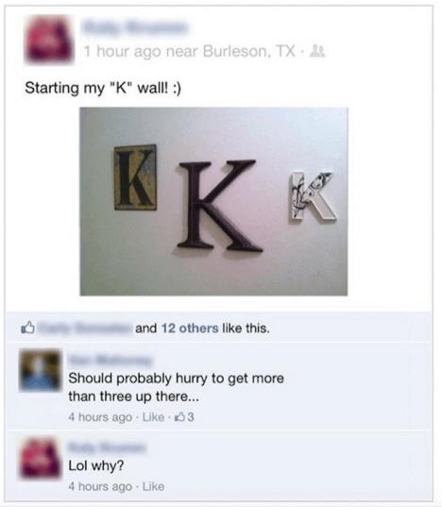The width and height of the screenshot is (442, 507).
Task: Click the timestamp under "Lol why?" comment
Action: pos(100,486)
